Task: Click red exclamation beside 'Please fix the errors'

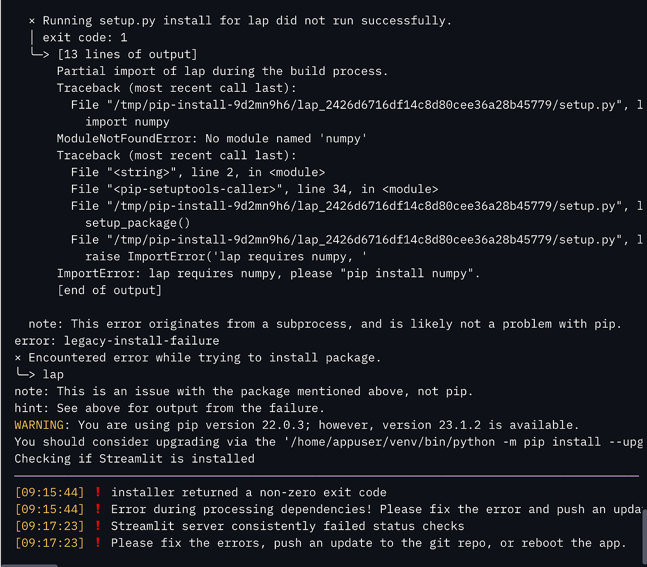Action: click(x=98, y=543)
